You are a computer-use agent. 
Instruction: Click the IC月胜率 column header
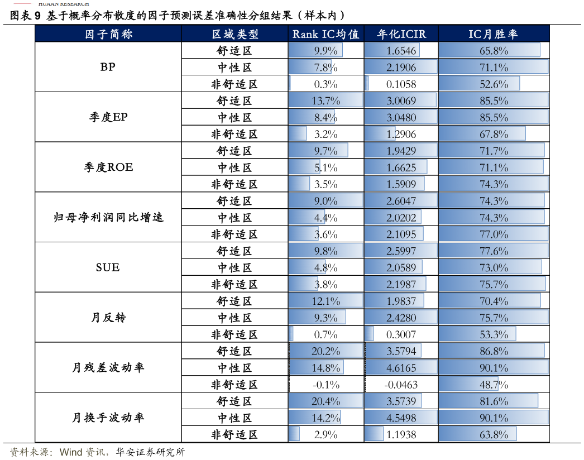tap(493, 34)
